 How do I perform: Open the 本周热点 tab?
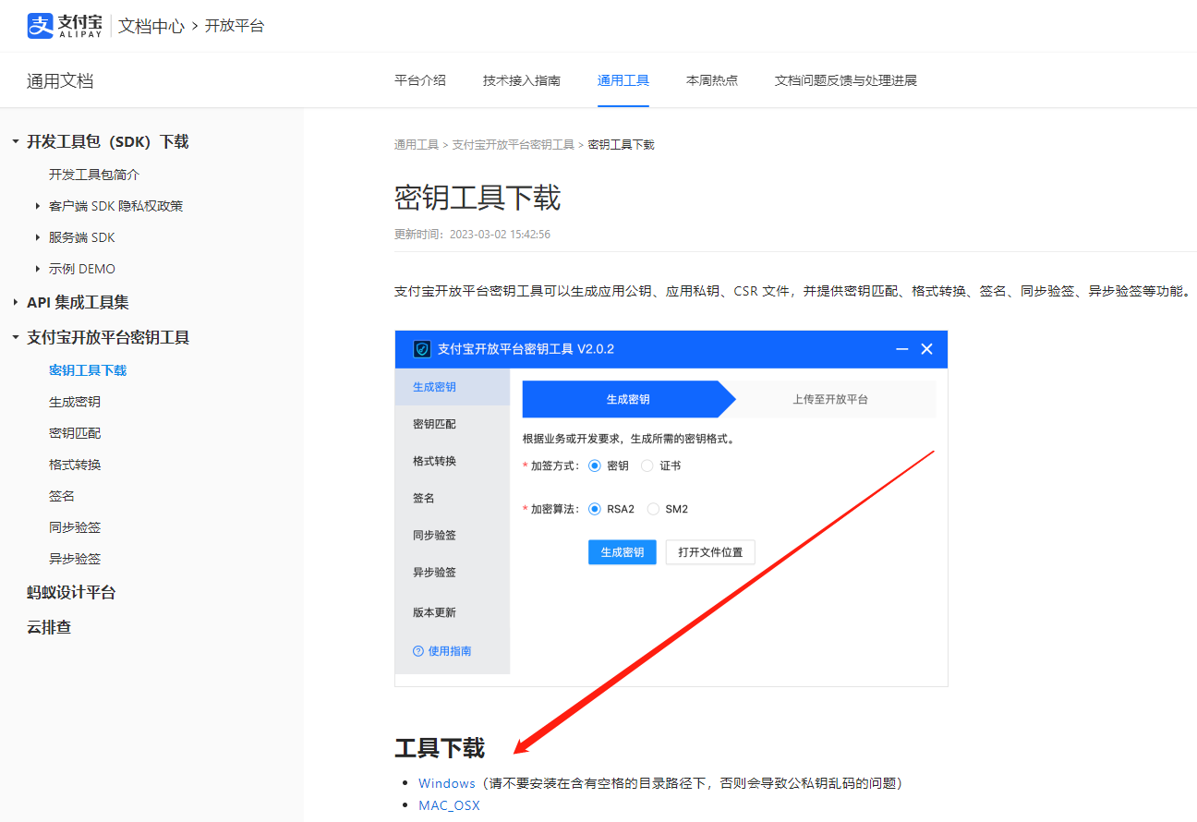(x=712, y=80)
